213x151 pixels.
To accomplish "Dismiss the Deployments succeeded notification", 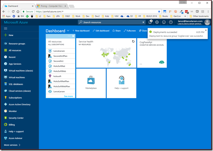I will point(206,30).
